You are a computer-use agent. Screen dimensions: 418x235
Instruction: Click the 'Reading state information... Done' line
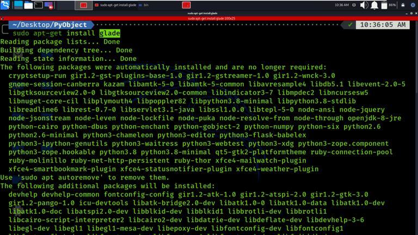[69, 59]
